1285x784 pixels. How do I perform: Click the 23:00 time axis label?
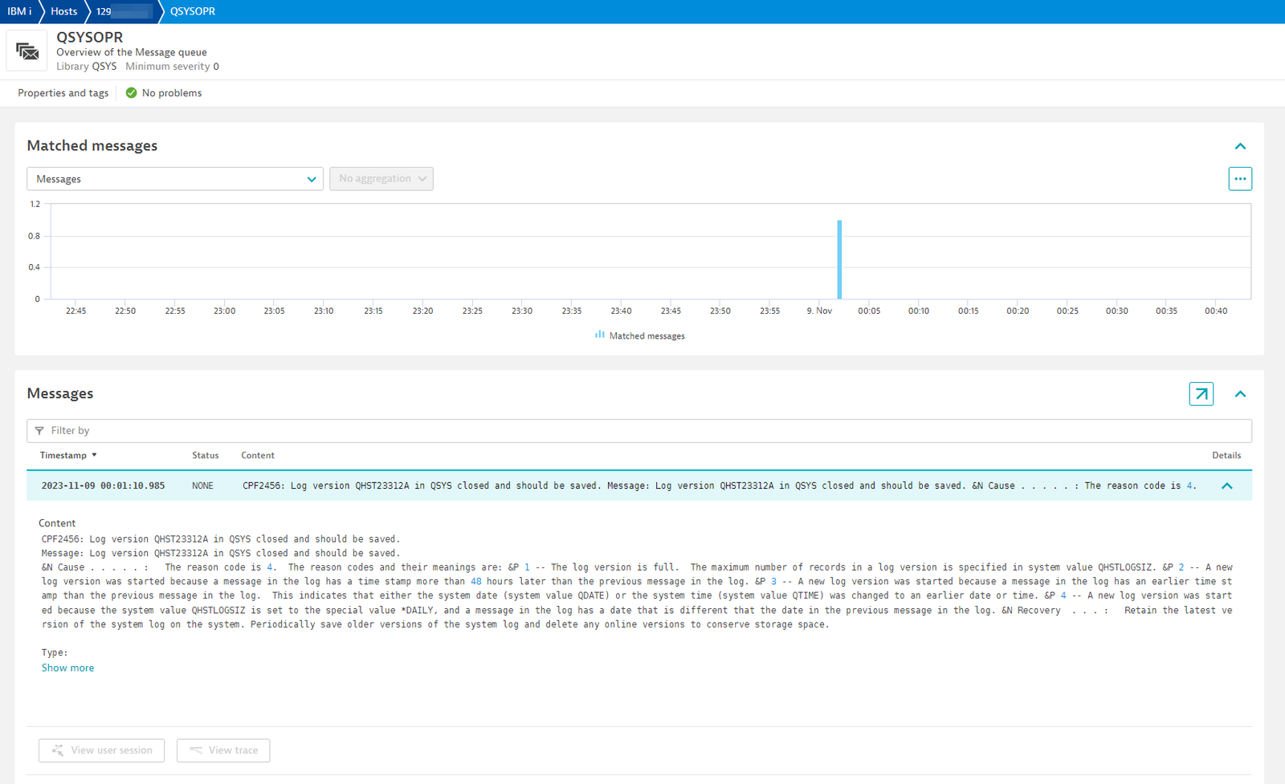coord(225,311)
